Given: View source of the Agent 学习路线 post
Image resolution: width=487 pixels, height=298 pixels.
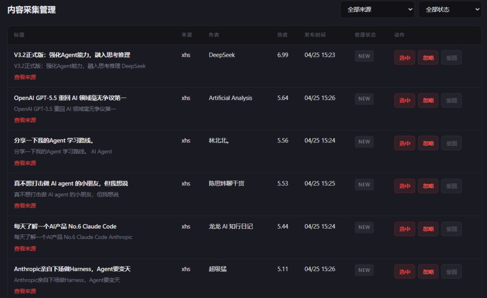Looking at the screenshot, I should click(25, 163).
